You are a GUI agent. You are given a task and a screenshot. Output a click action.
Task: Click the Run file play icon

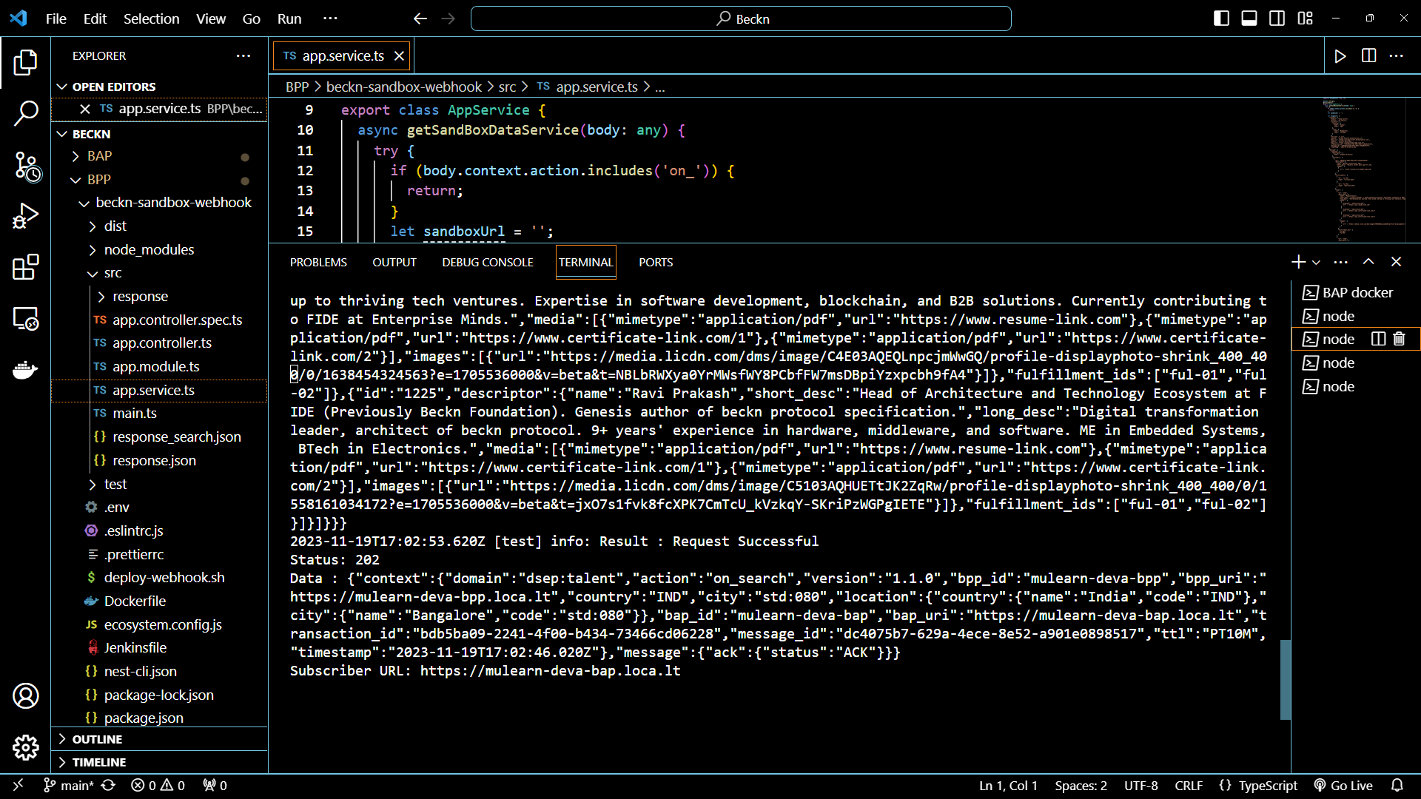pos(1340,56)
